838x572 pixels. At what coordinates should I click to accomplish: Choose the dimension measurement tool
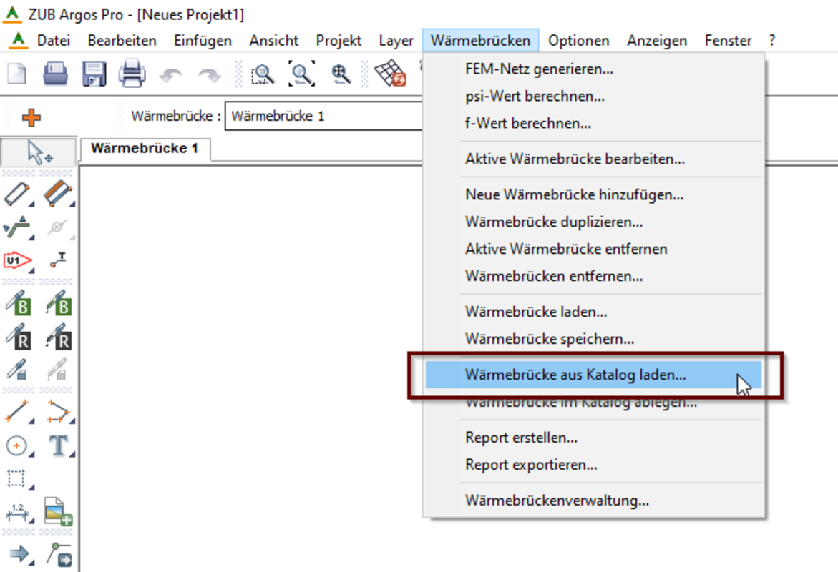tap(17, 512)
